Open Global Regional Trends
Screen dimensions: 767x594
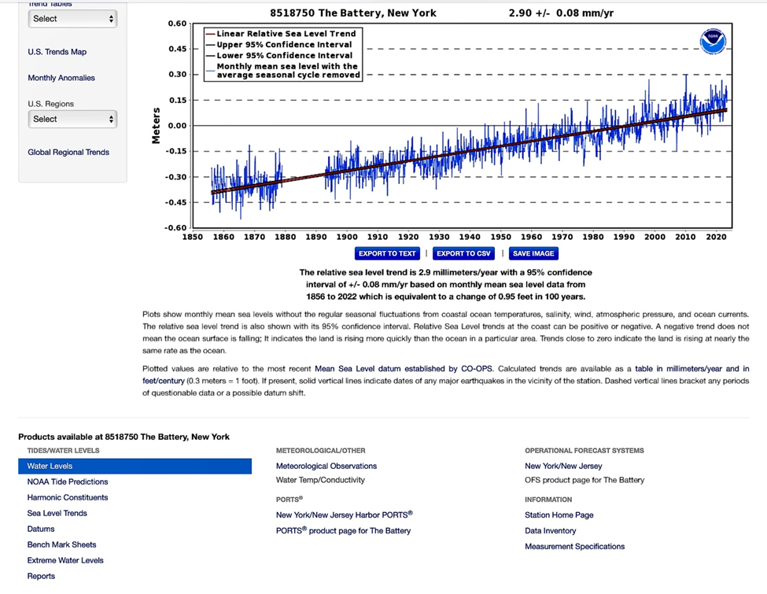point(68,153)
